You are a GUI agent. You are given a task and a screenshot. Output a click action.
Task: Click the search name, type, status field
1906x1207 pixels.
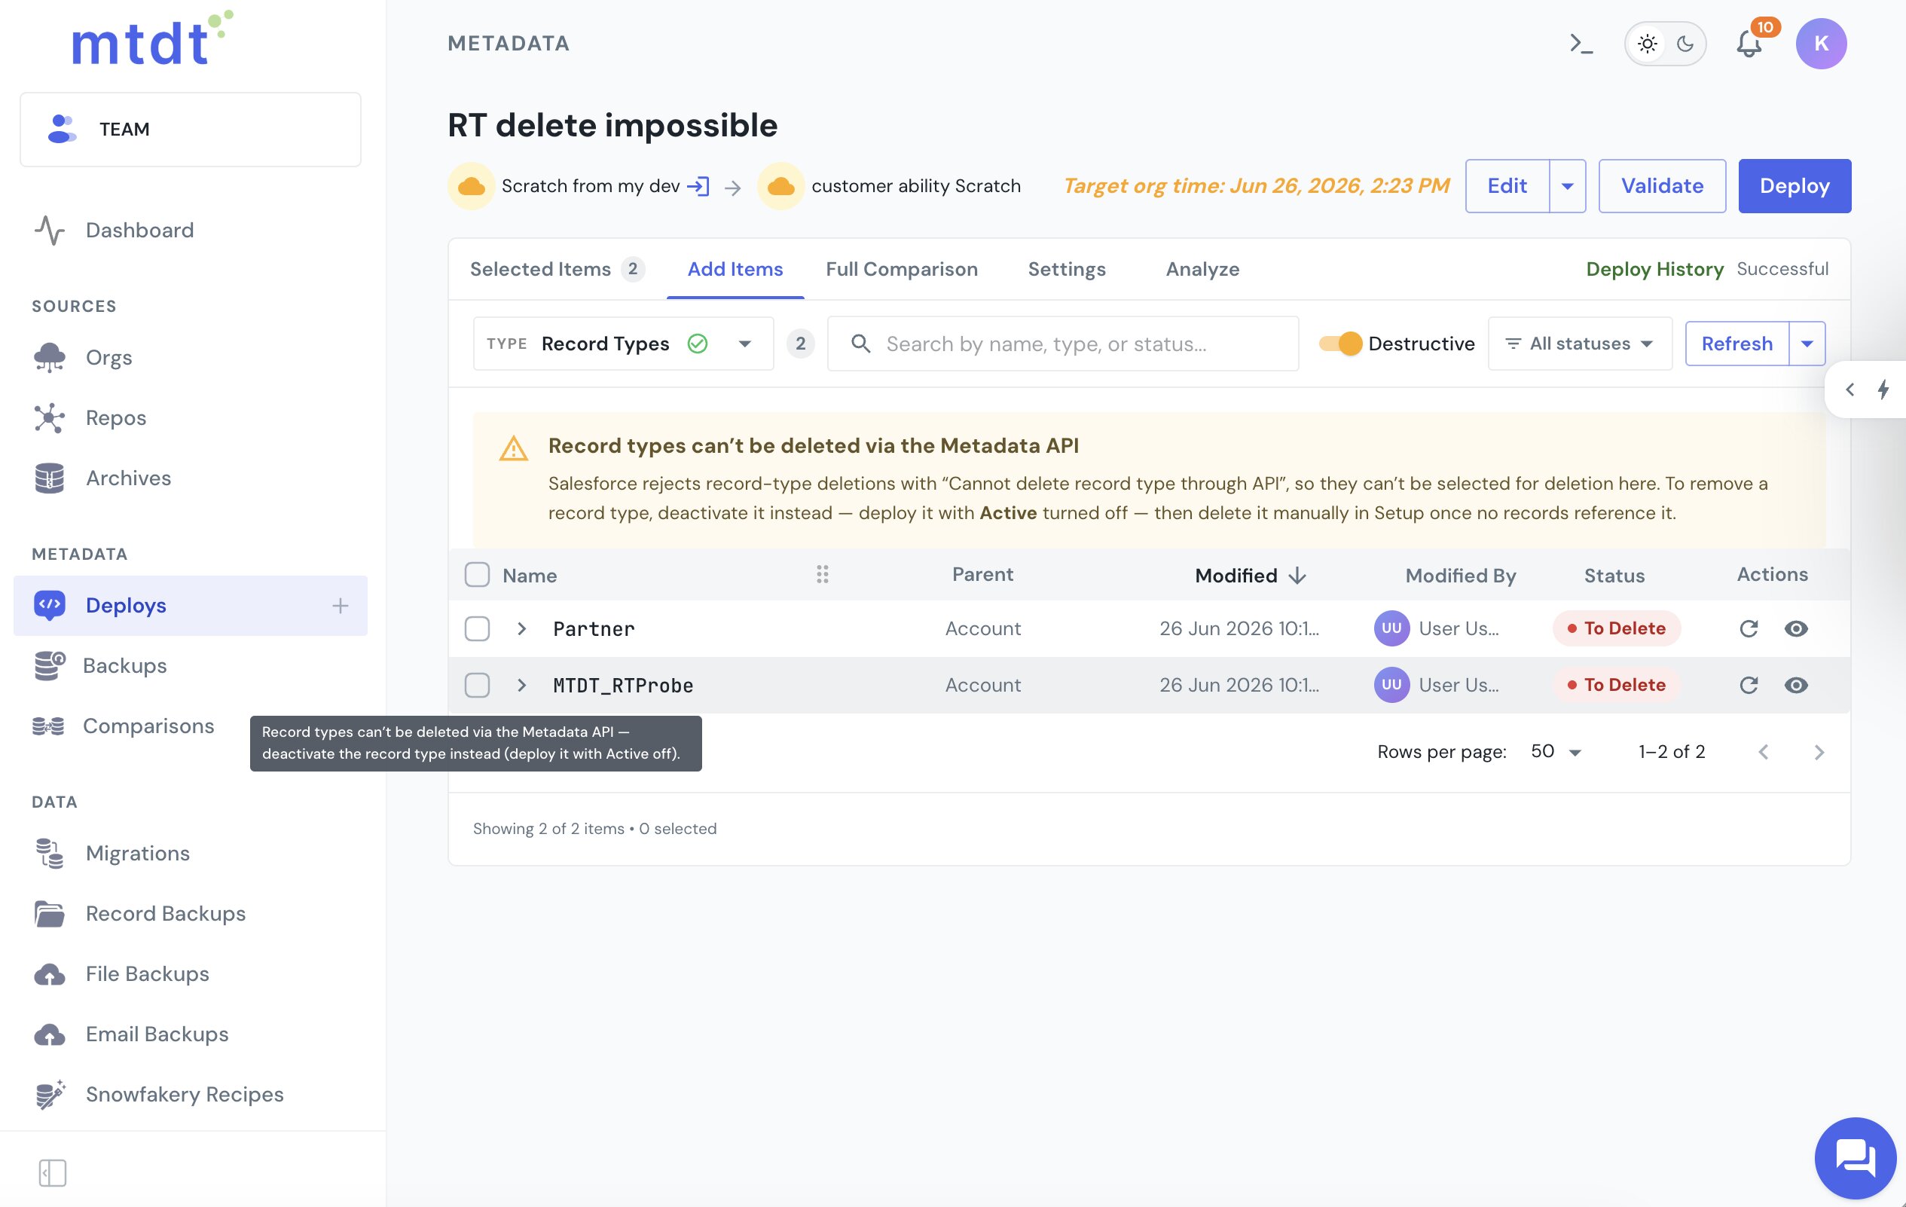click(1063, 344)
